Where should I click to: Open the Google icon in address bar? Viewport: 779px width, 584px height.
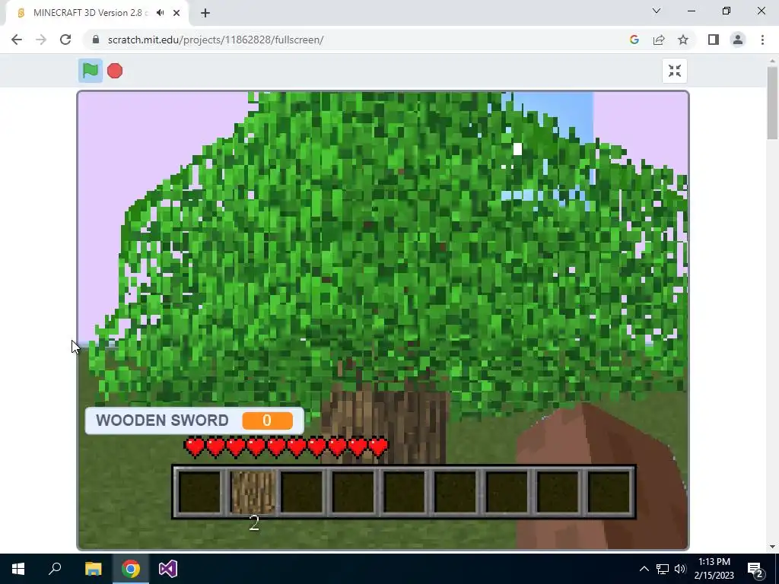point(634,40)
